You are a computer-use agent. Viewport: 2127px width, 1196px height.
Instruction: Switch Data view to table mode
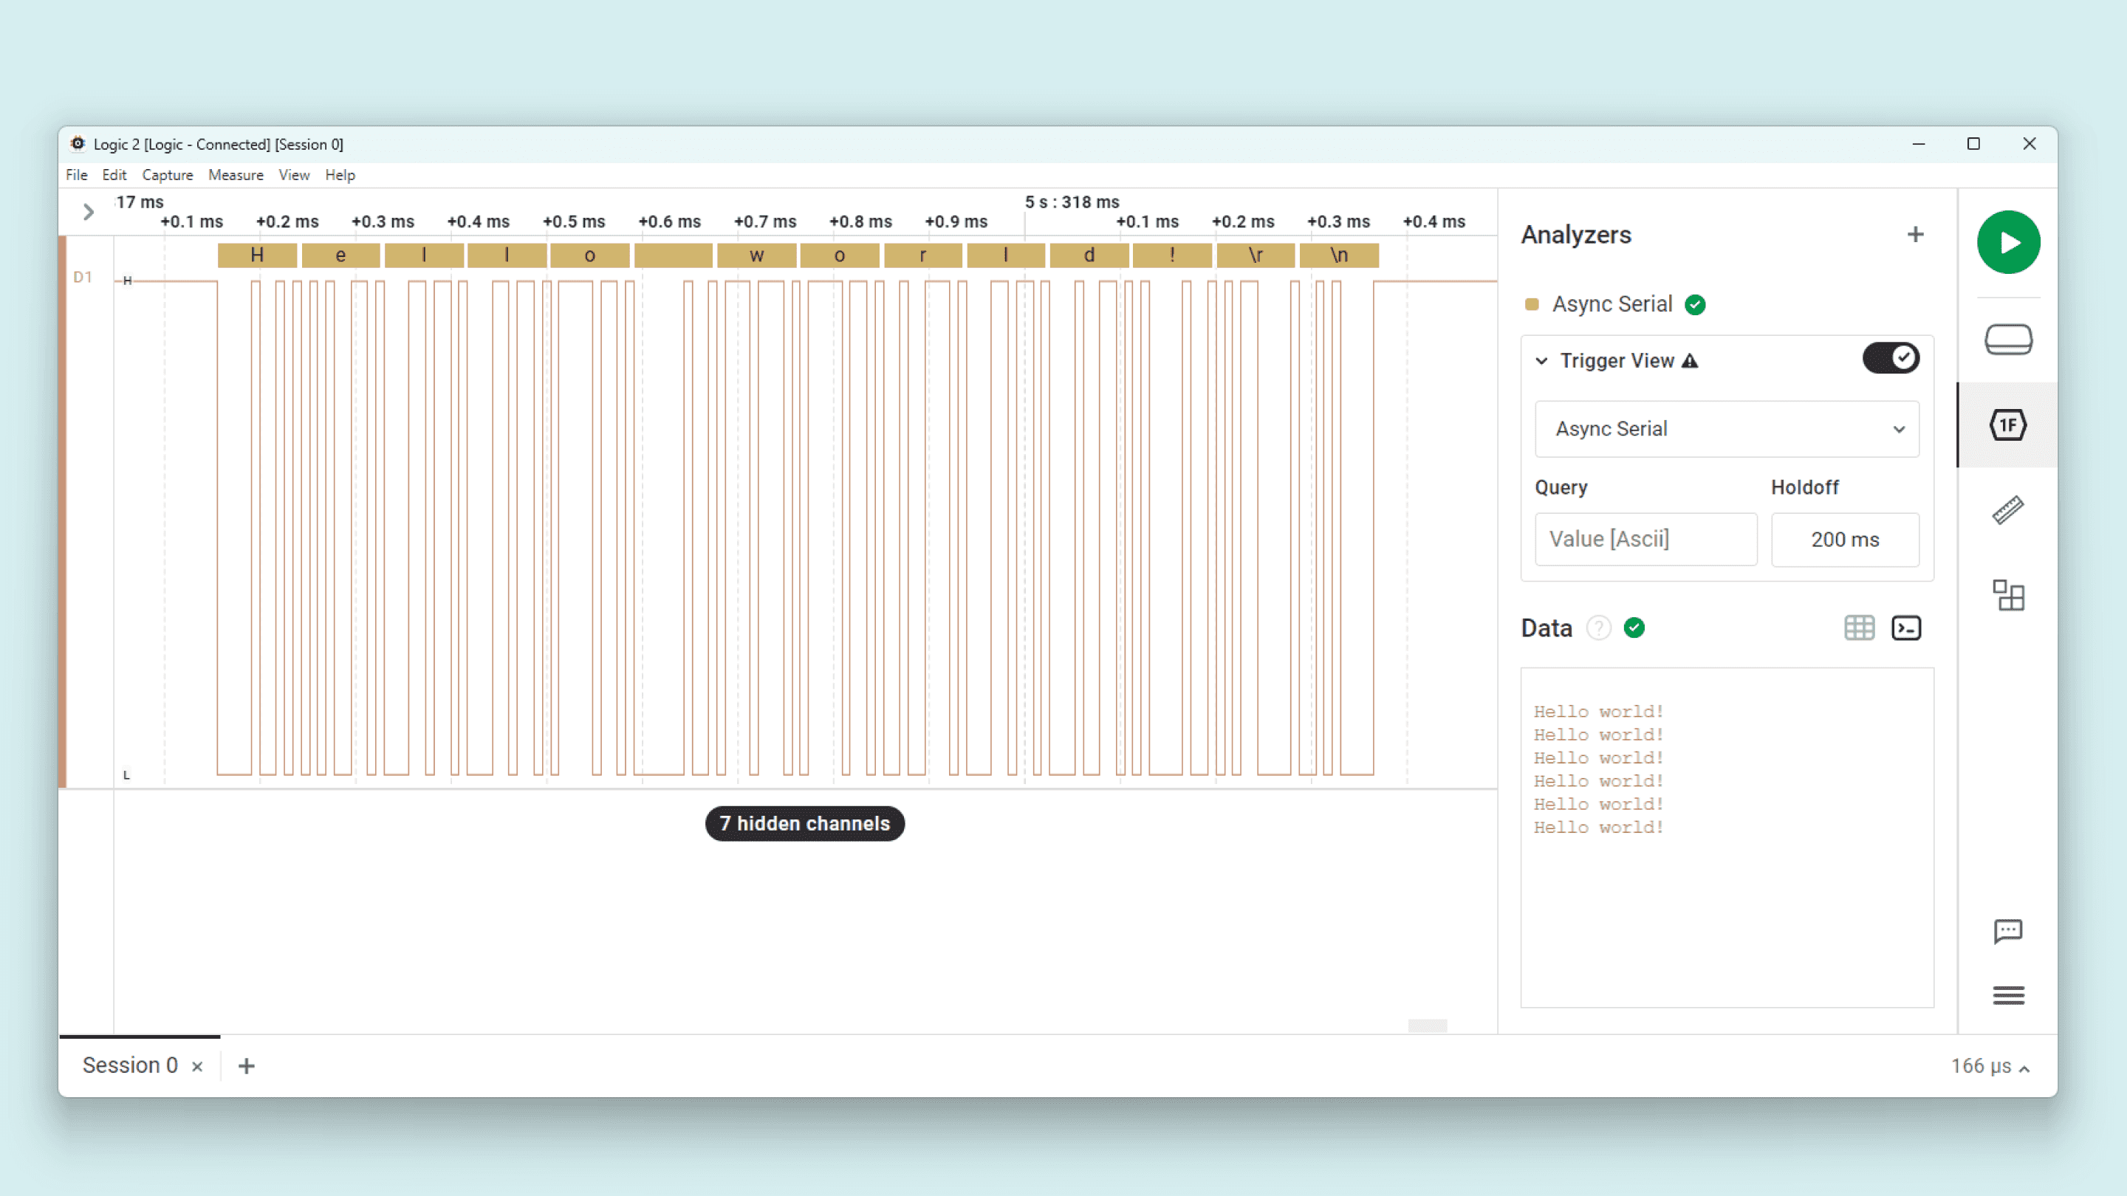tap(1859, 628)
